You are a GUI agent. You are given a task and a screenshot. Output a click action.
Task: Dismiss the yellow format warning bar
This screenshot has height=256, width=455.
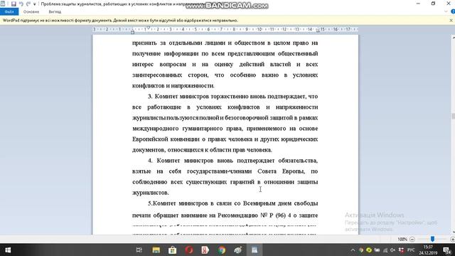click(451, 21)
